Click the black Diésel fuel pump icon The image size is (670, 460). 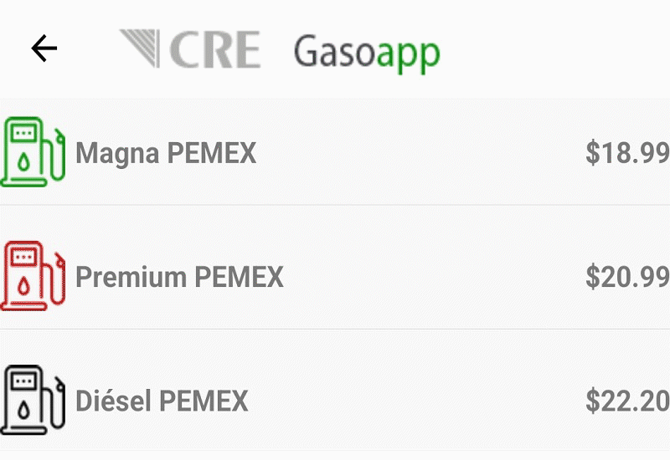click(x=32, y=400)
